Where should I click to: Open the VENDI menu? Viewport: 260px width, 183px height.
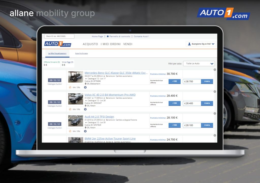128,44
